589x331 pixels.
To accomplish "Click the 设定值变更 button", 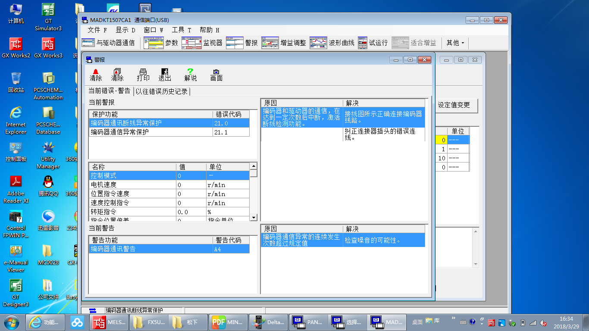I will point(454,105).
